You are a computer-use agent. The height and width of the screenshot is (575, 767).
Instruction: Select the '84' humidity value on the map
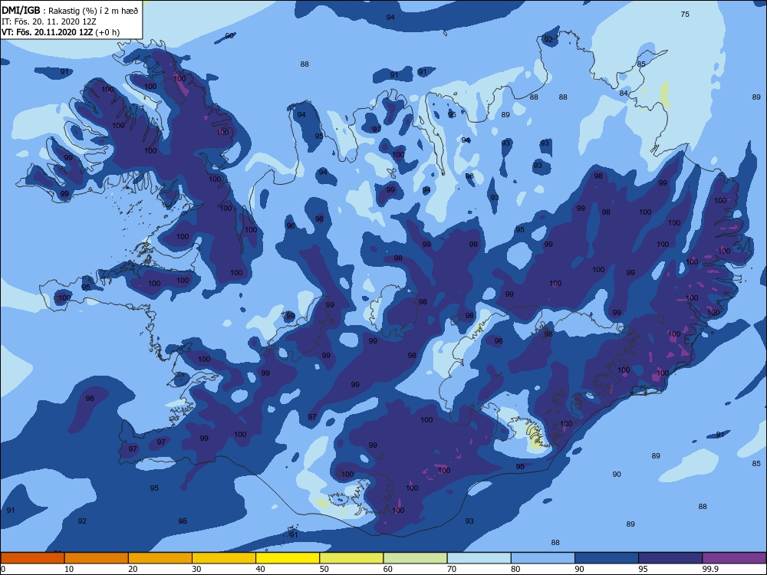click(624, 94)
